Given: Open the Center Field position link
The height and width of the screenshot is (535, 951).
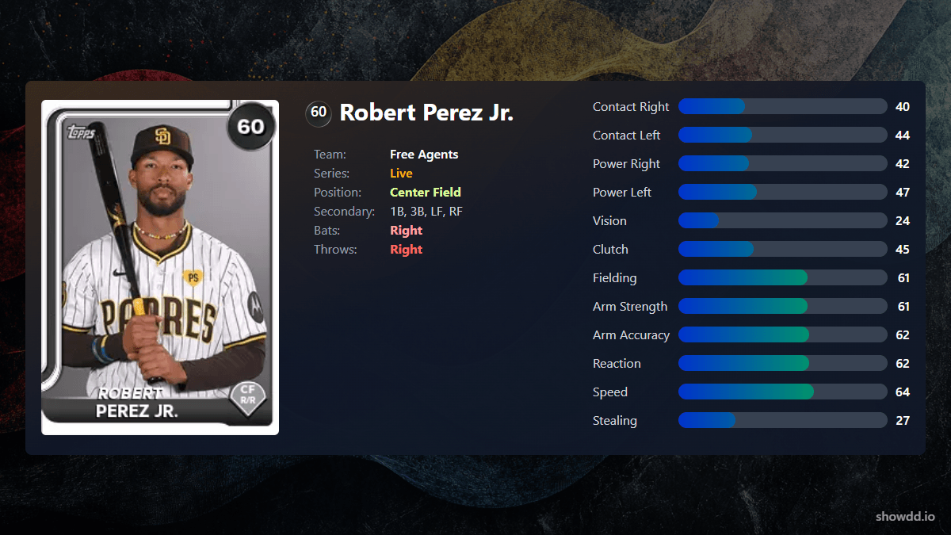Looking at the screenshot, I should coord(426,192).
